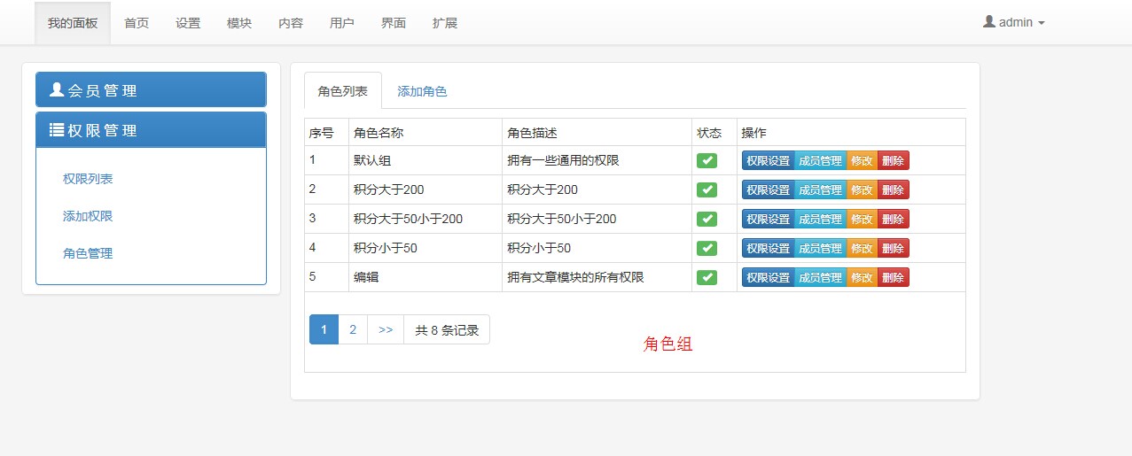Toggle the green status check for 默认组
The width and height of the screenshot is (1132, 456).
pyautogui.click(x=707, y=160)
